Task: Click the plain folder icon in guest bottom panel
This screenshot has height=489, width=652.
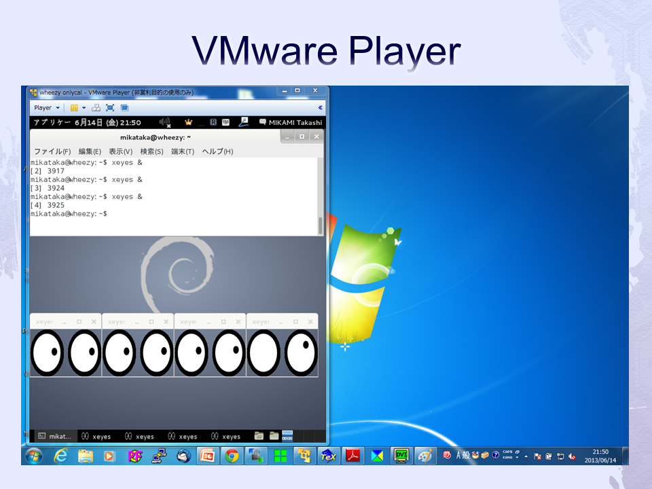Action: (274, 436)
